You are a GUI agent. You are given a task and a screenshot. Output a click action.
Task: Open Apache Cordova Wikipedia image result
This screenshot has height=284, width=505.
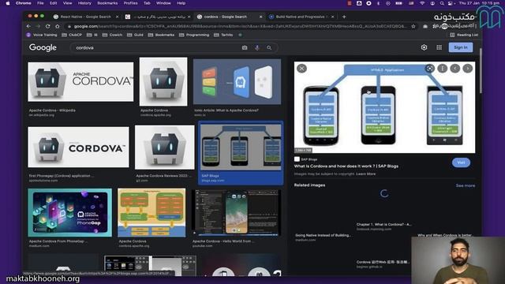tap(80, 82)
